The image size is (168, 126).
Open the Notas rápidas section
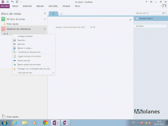click(x=12, y=24)
